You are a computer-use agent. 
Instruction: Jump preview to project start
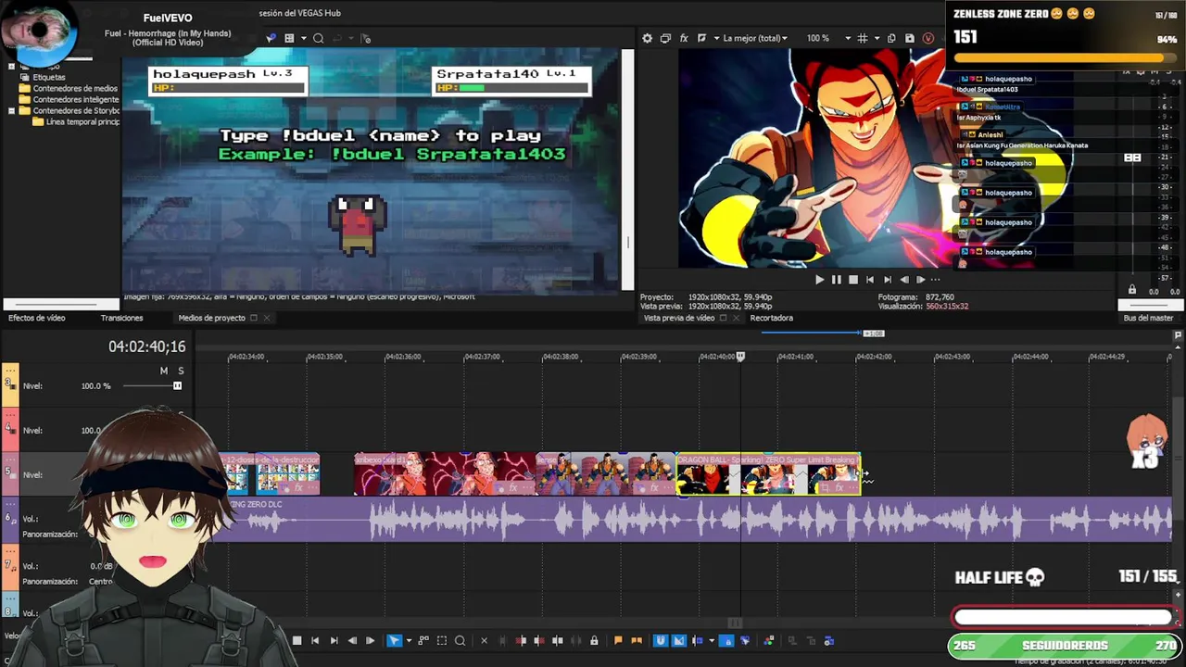(x=869, y=279)
